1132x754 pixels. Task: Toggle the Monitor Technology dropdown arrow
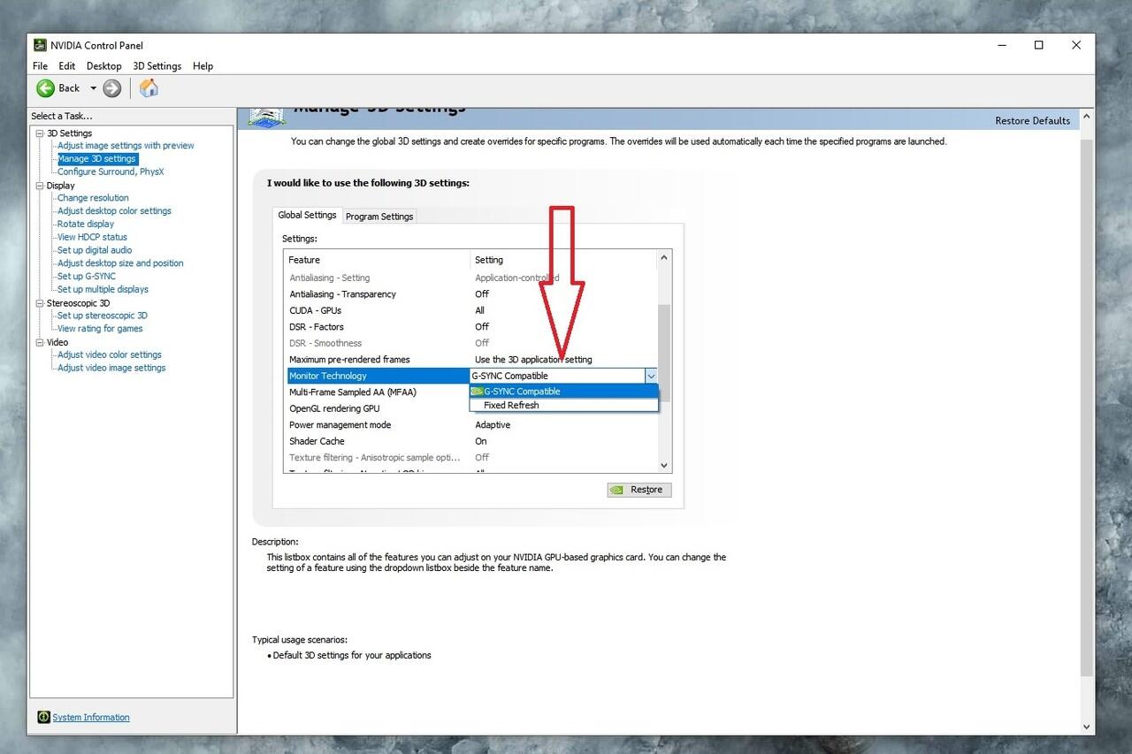[651, 376]
